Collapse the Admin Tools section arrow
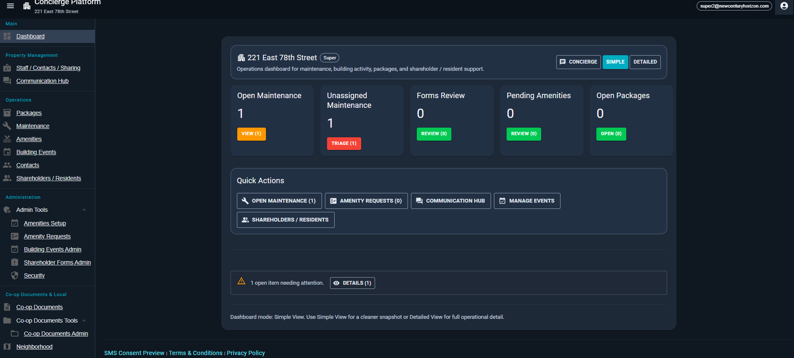 click(84, 210)
